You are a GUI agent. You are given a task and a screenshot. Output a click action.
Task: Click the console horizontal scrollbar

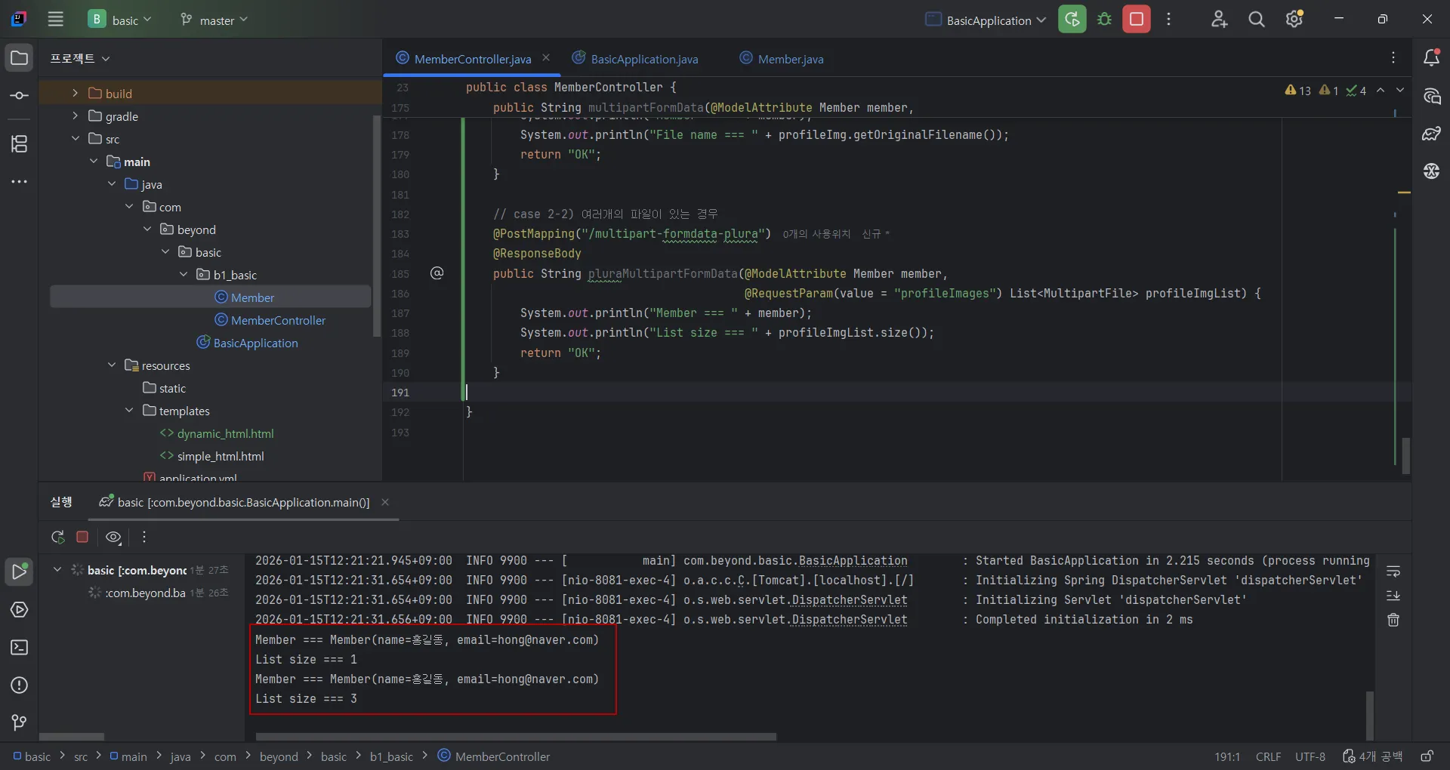[516, 737]
